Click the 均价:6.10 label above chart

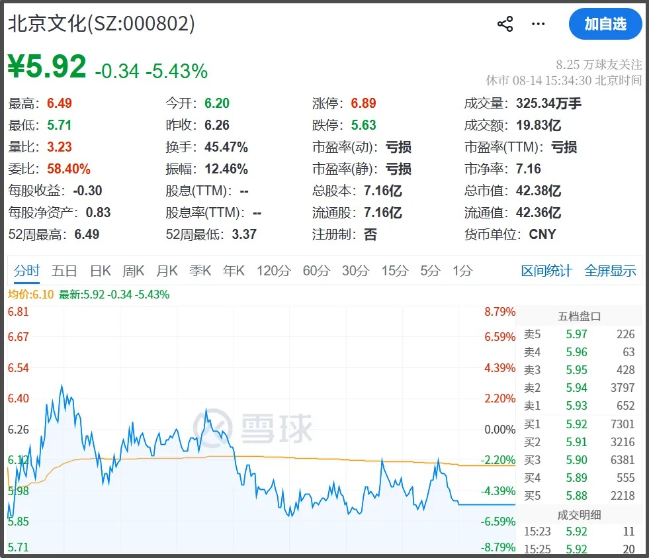pyautogui.click(x=30, y=295)
